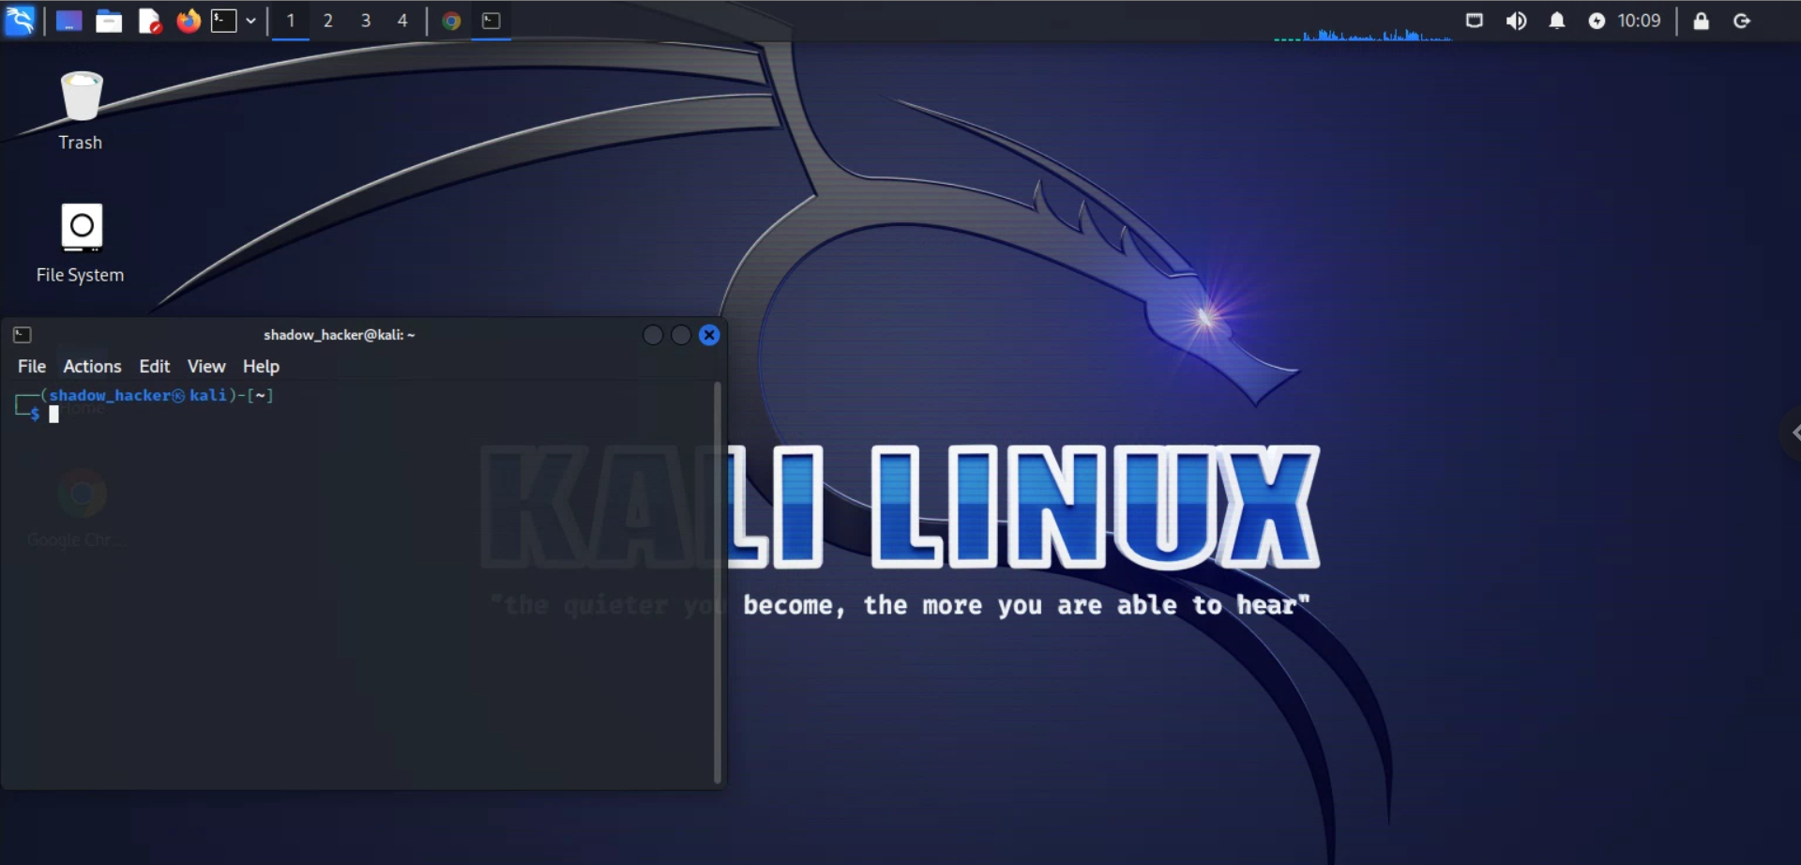
Task: Open the terminal Help menu
Action: pyautogui.click(x=261, y=366)
